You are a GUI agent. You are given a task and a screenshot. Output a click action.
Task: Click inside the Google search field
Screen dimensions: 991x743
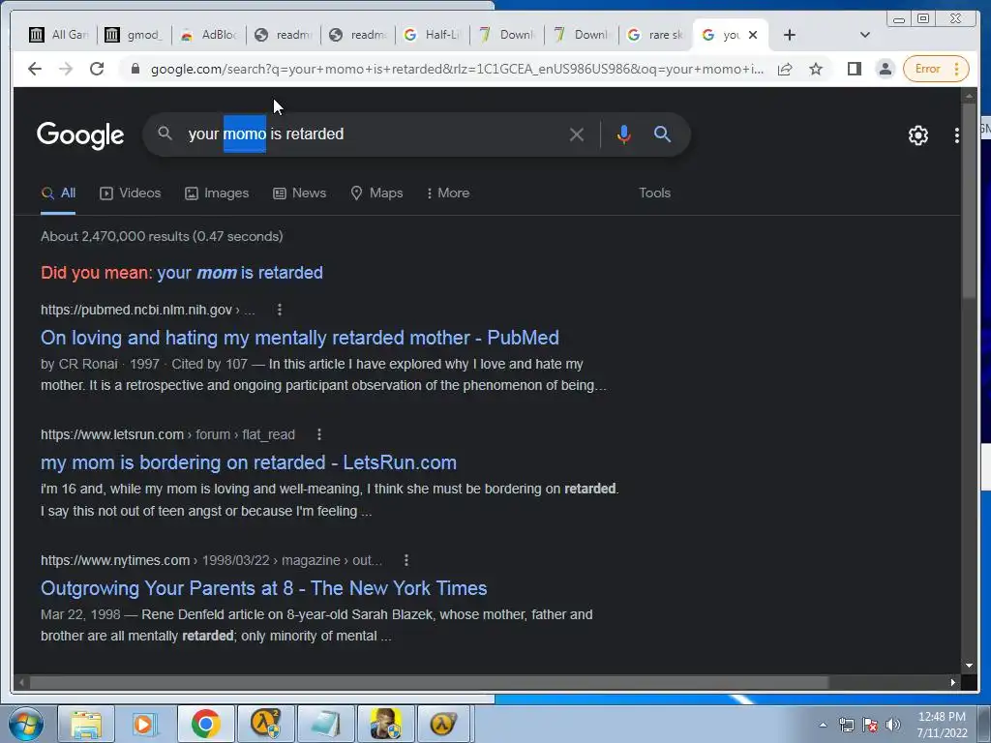(x=373, y=134)
